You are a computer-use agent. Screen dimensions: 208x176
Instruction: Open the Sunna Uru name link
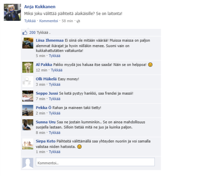46,122
